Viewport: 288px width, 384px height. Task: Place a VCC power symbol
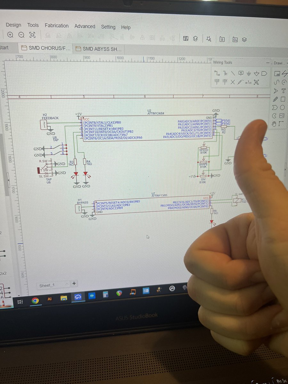coord(217,82)
